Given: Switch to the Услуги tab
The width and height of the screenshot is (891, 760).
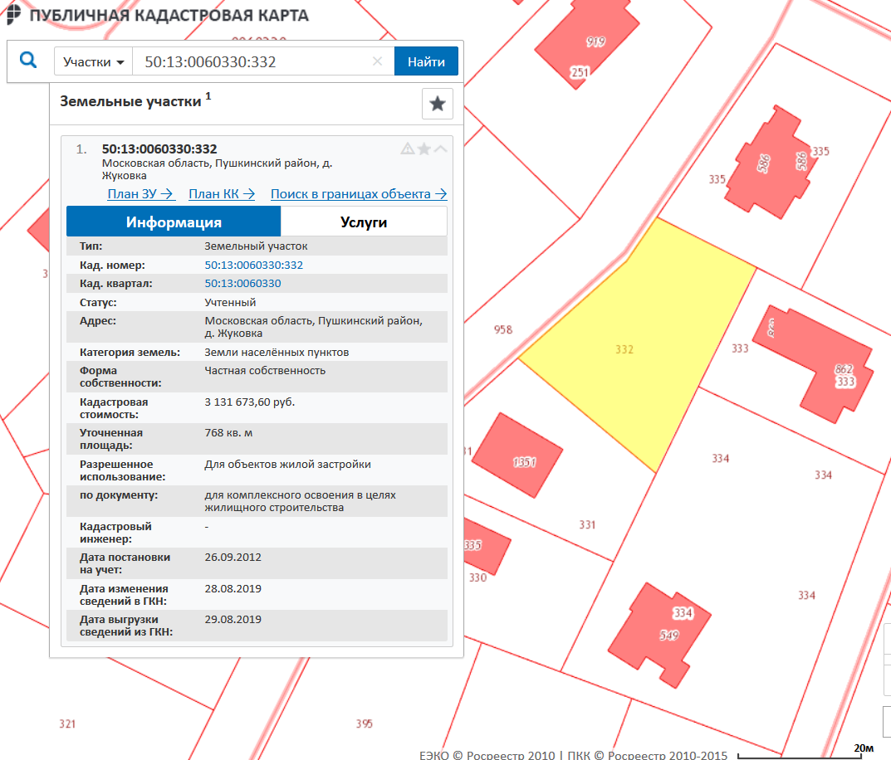Looking at the screenshot, I should point(364,222).
